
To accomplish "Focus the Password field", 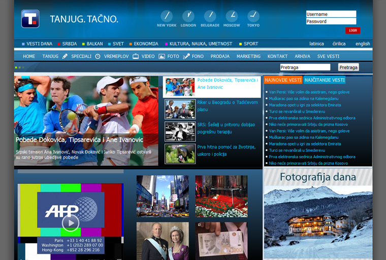I will (x=331, y=21).
